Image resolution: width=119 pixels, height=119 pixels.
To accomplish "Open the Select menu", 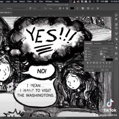I will pyautogui.click(x=22, y=2).
